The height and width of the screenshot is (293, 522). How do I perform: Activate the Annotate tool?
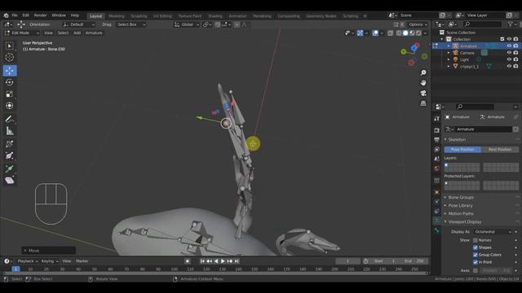tap(9, 119)
